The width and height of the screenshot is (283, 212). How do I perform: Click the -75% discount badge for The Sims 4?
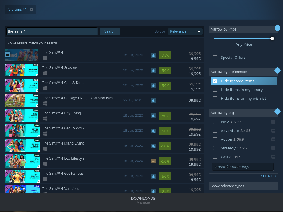click(165, 55)
